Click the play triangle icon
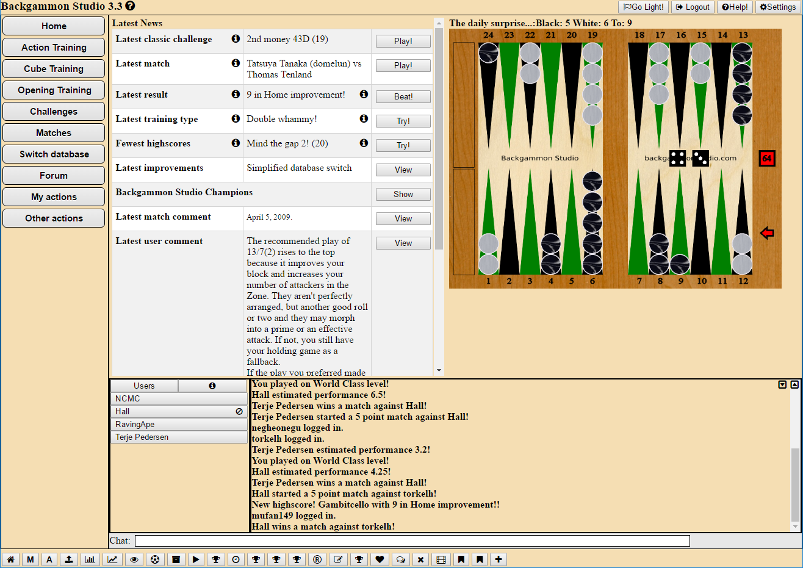This screenshot has width=803, height=568. [x=196, y=559]
